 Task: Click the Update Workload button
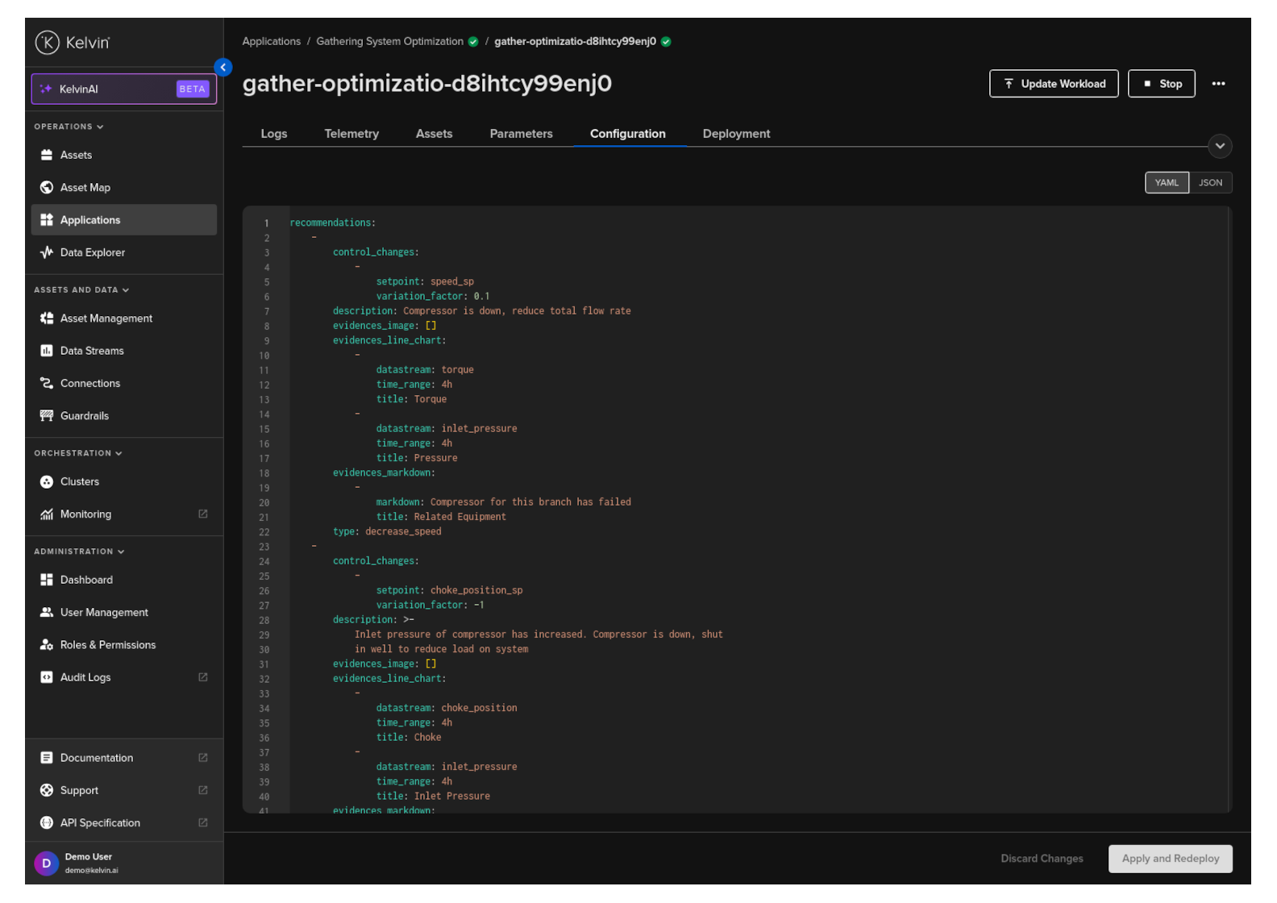1054,84
